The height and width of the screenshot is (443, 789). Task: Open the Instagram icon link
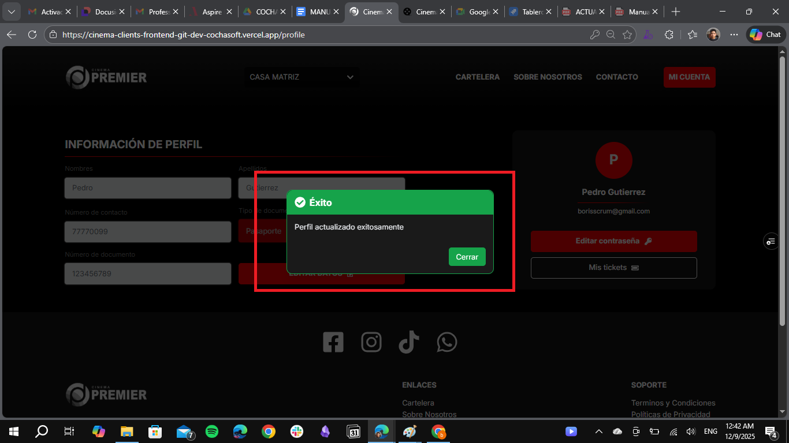pos(371,342)
